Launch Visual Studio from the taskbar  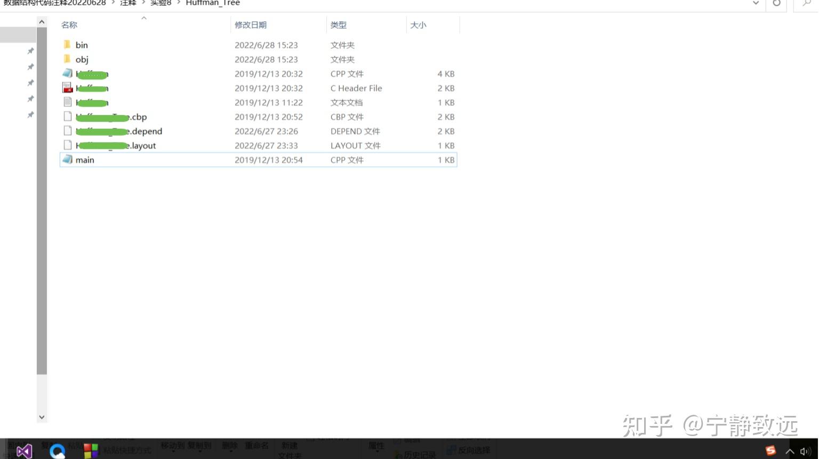point(24,451)
